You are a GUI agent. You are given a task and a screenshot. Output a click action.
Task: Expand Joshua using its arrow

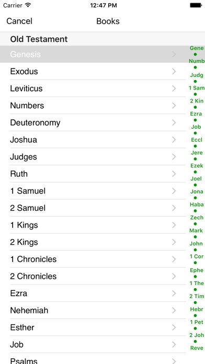[x=174, y=140]
